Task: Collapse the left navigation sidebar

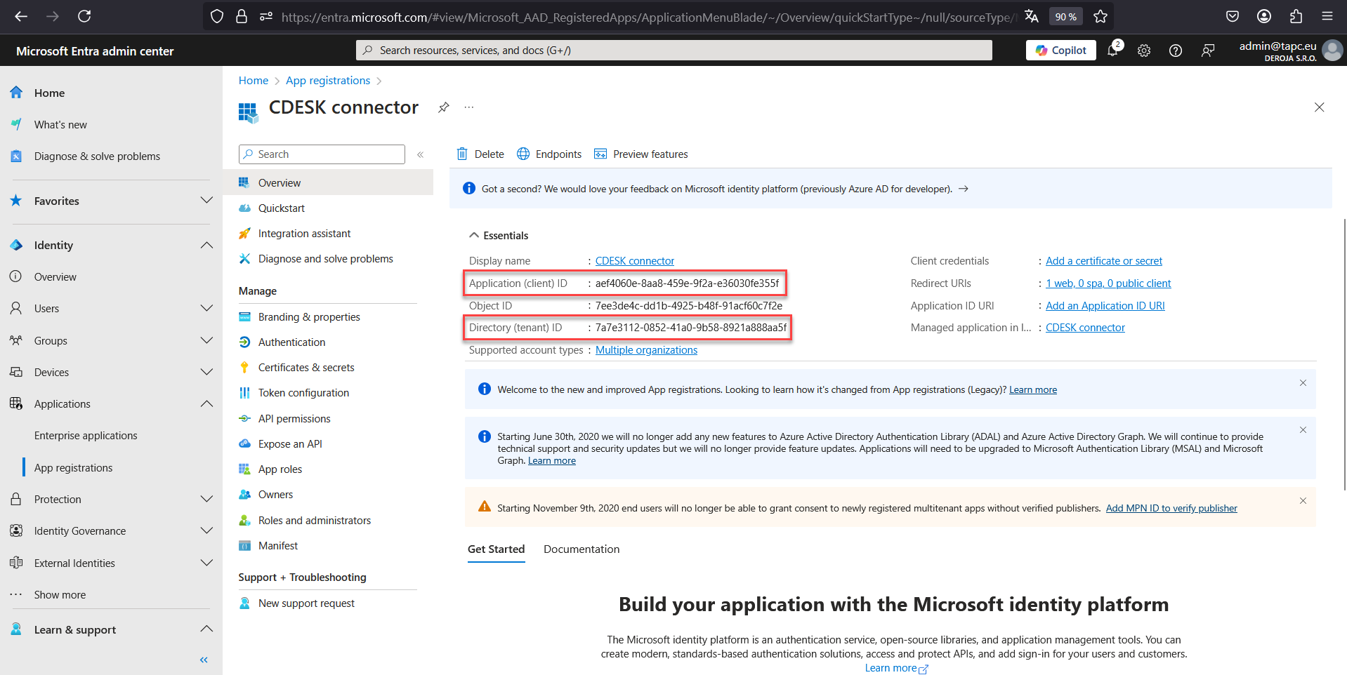Action: coord(204,660)
